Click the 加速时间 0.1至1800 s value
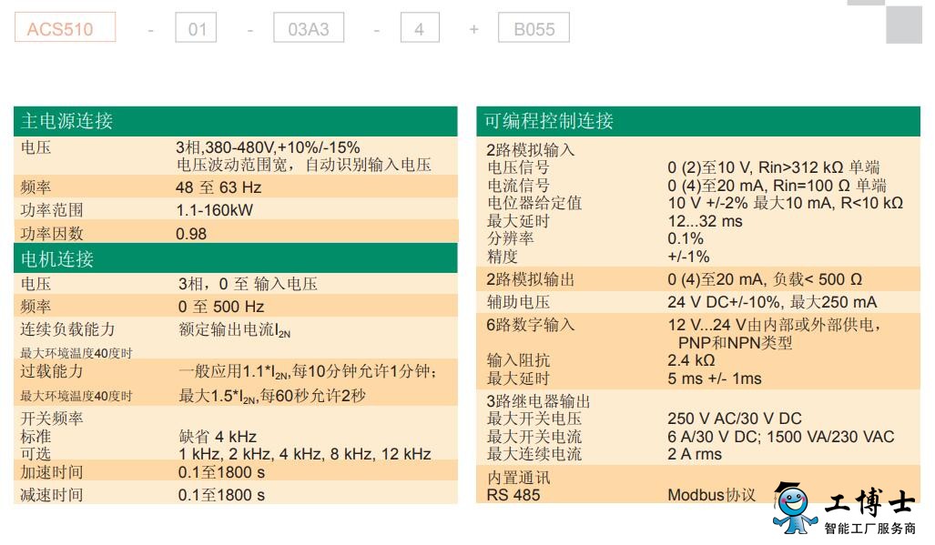Screen dimensions: 935x545 221,473
